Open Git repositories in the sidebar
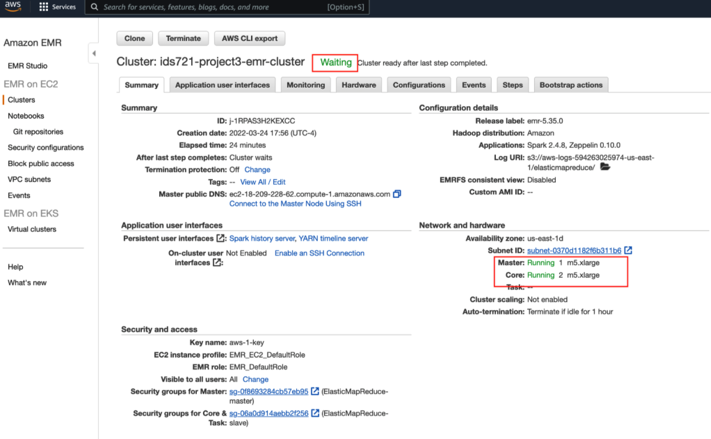 (38, 132)
